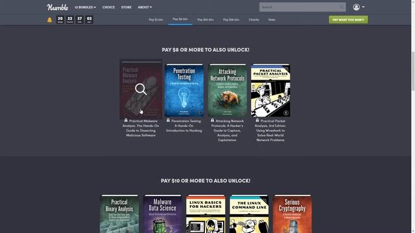Open Practical Packet Analysis title link

(270, 131)
